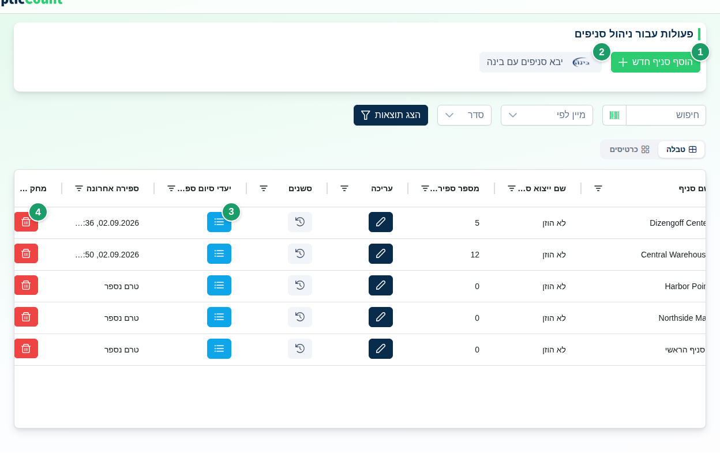Click the barcode scan icon next to search

pos(614,115)
